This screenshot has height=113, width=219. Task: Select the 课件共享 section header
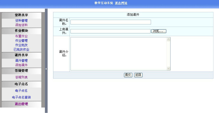click(x=21, y=55)
